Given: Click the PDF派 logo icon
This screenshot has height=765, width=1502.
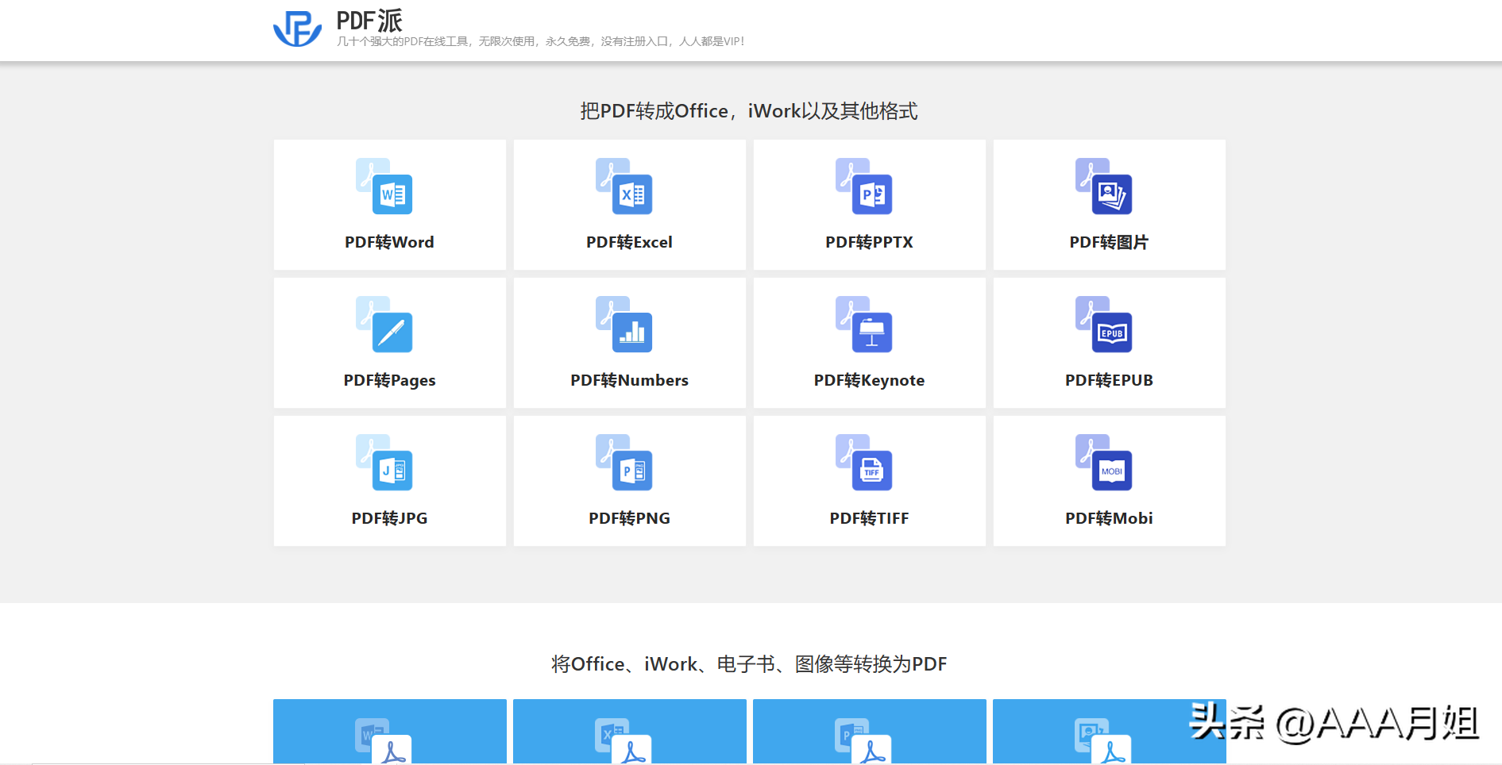Looking at the screenshot, I should tap(297, 29).
